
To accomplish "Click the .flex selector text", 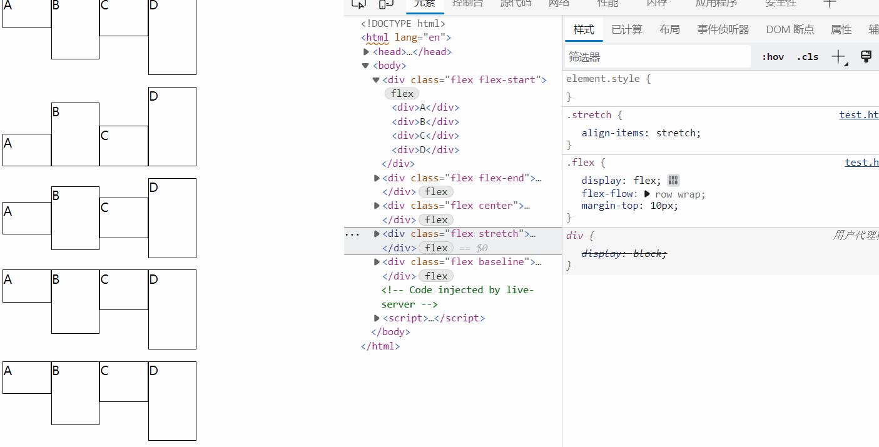I will 581,163.
